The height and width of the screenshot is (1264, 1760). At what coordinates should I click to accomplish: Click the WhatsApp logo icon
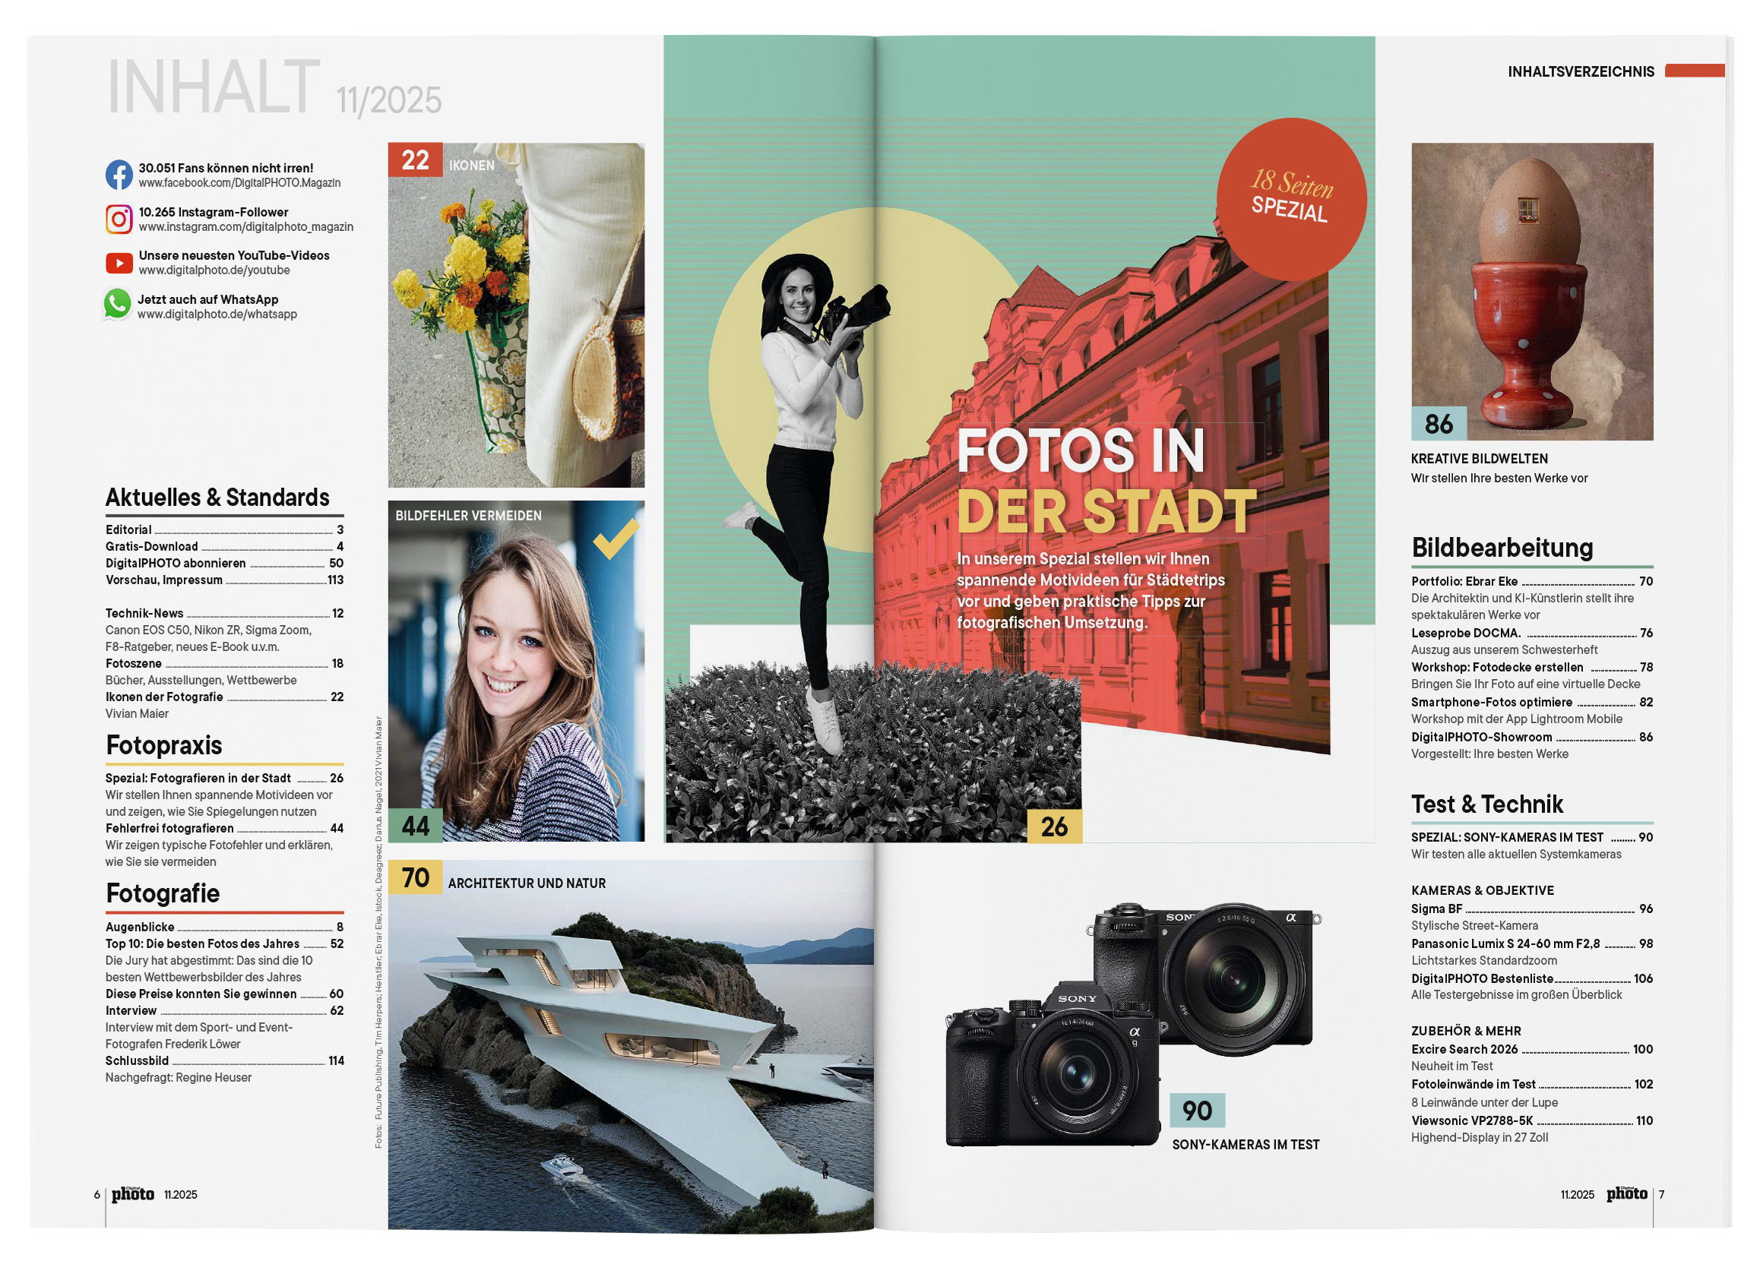tap(117, 304)
